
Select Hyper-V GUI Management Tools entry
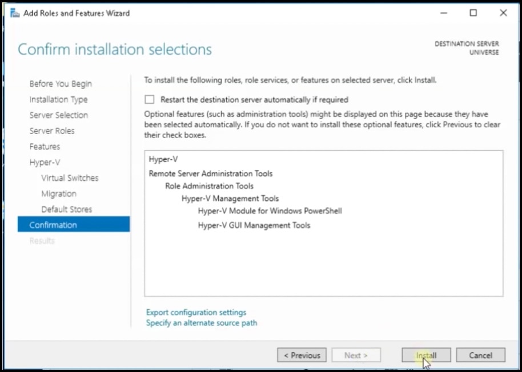click(254, 225)
